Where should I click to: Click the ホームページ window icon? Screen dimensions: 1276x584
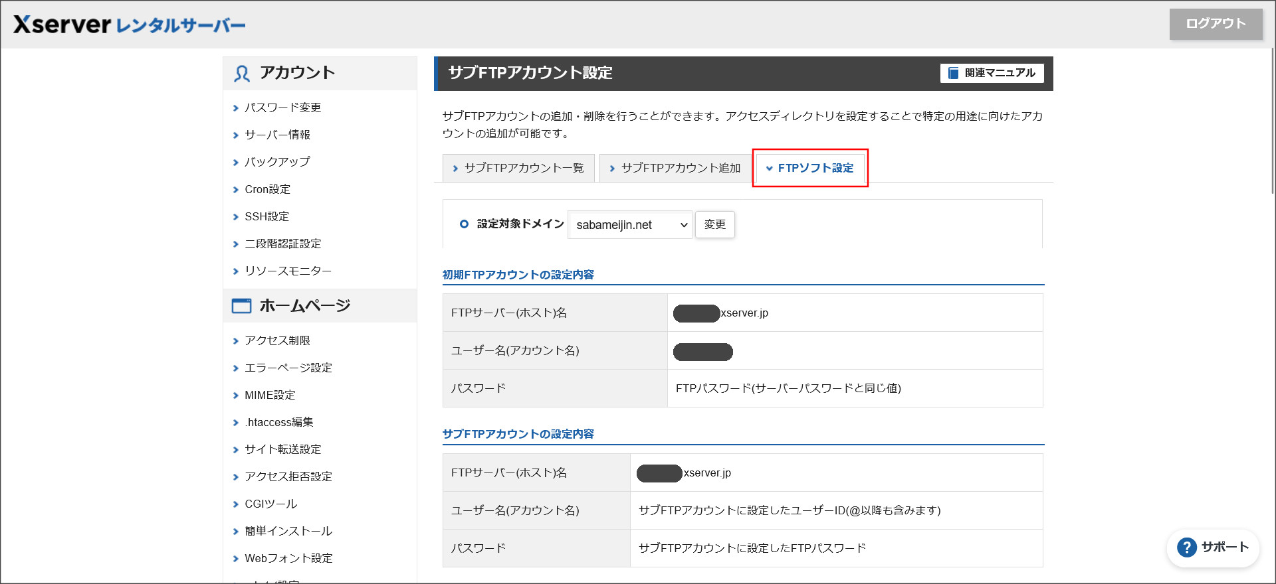pyautogui.click(x=241, y=306)
